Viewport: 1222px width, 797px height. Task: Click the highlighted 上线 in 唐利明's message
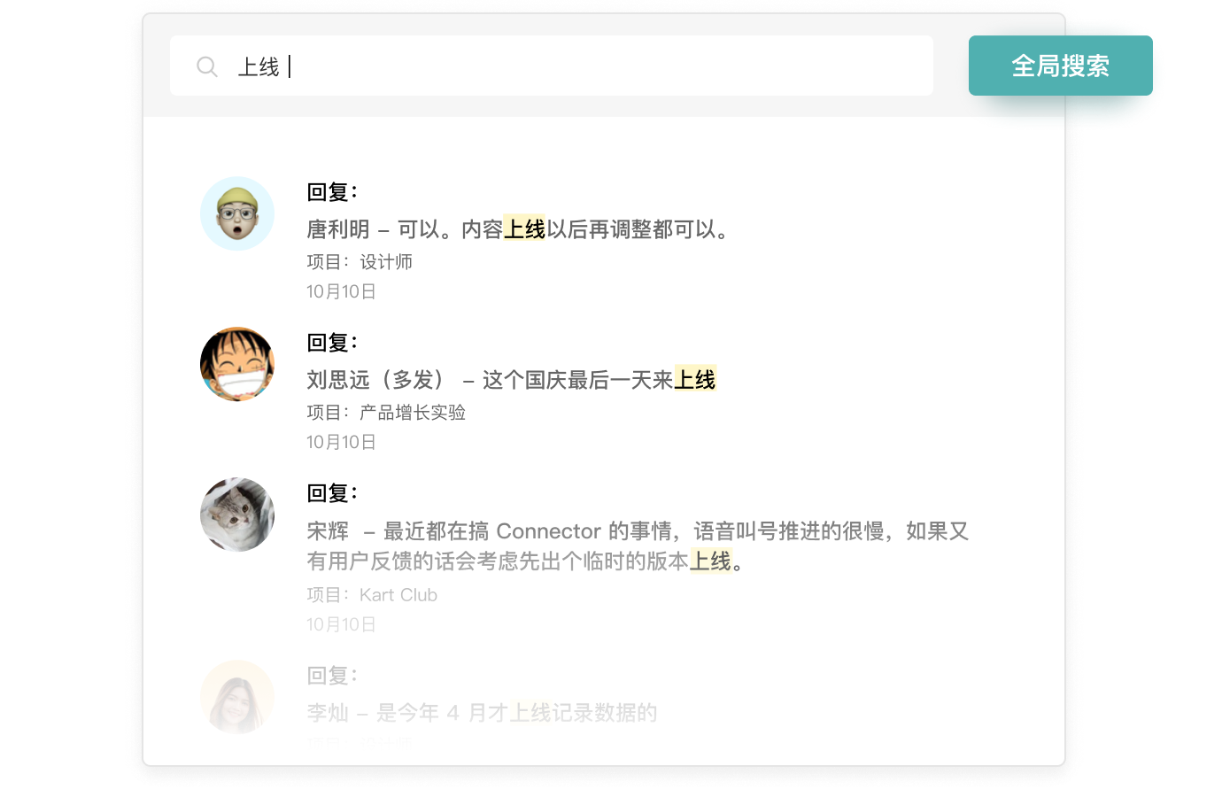(524, 229)
